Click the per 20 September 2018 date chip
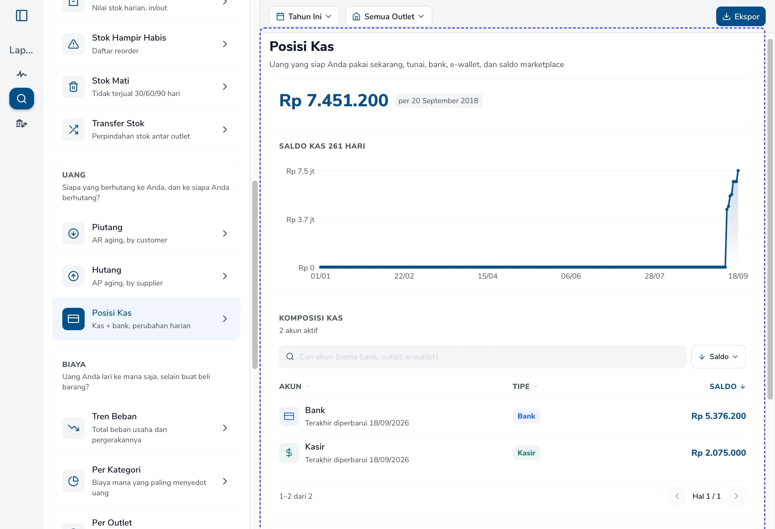The width and height of the screenshot is (775, 529). [438, 101]
